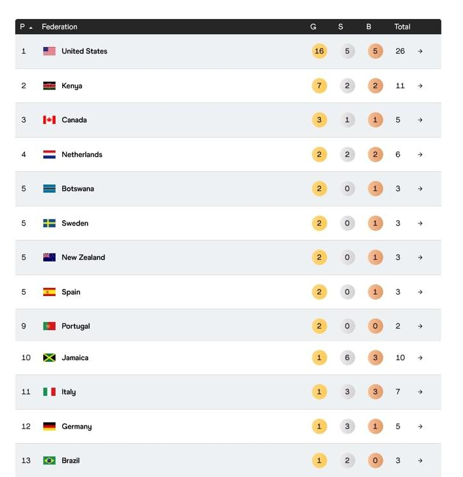
Task: Click the Federation column header
Action: 60,27
